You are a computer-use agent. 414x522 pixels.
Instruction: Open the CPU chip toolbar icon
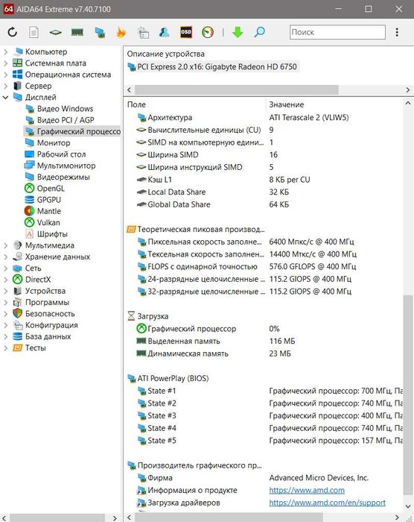(56, 32)
